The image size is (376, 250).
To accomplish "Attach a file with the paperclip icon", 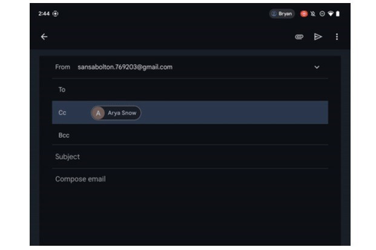I will coord(299,37).
